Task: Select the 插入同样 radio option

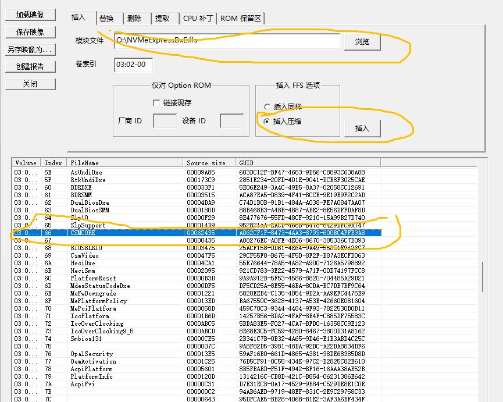Action: (x=266, y=107)
